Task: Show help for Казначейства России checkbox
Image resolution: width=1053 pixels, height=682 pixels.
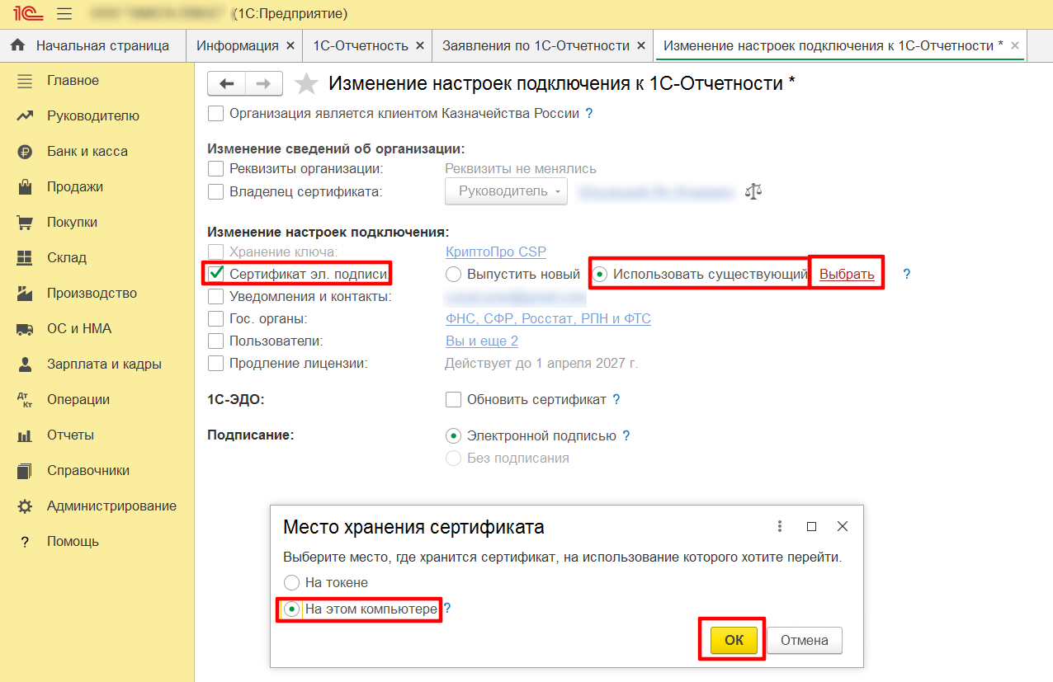Action: (589, 114)
